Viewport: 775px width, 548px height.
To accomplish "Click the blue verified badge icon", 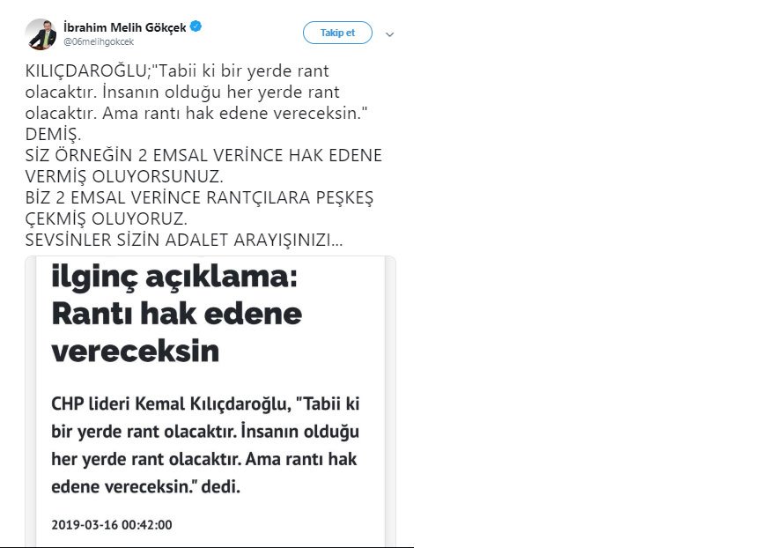I will tap(197, 26).
